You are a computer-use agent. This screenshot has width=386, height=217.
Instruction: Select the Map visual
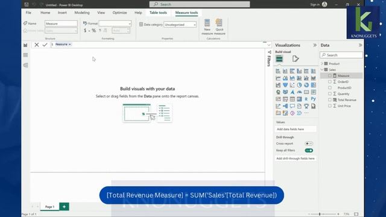[278, 92]
